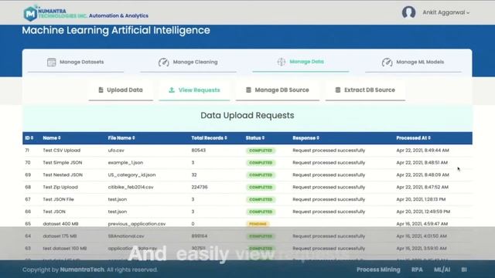Screen dimensions: 495x278
Task: Open the Manage DB Source sub-tab
Action: pyautogui.click(x=278, y=90)
